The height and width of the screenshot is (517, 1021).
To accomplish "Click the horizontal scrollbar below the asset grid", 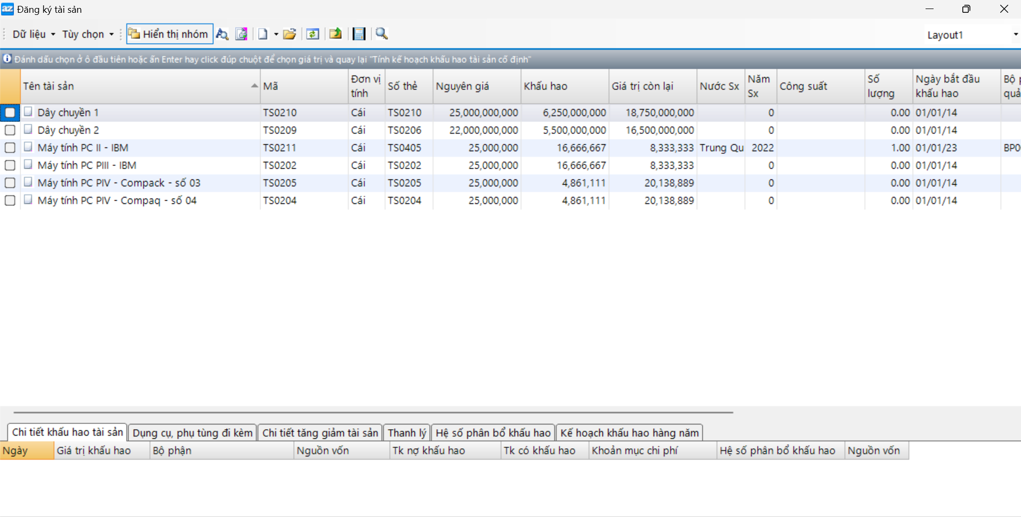I will pyautogui.click(x=373, y=412).
